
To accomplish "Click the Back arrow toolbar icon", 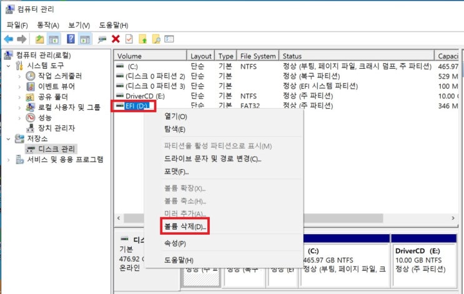I will (9, 39).
